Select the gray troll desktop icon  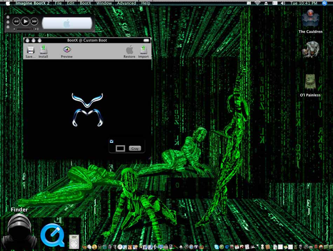[x=311, y=50]
